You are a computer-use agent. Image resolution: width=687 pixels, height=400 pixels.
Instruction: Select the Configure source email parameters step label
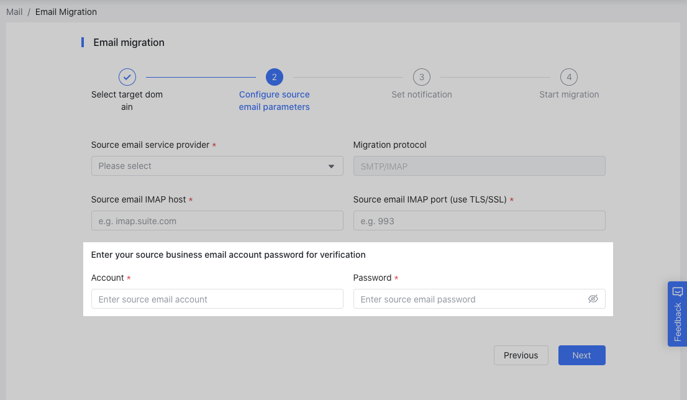coord(274,101)
